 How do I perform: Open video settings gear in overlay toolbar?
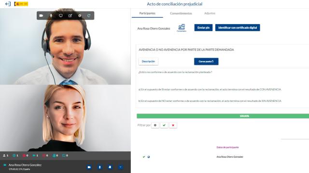coord(80,15)
